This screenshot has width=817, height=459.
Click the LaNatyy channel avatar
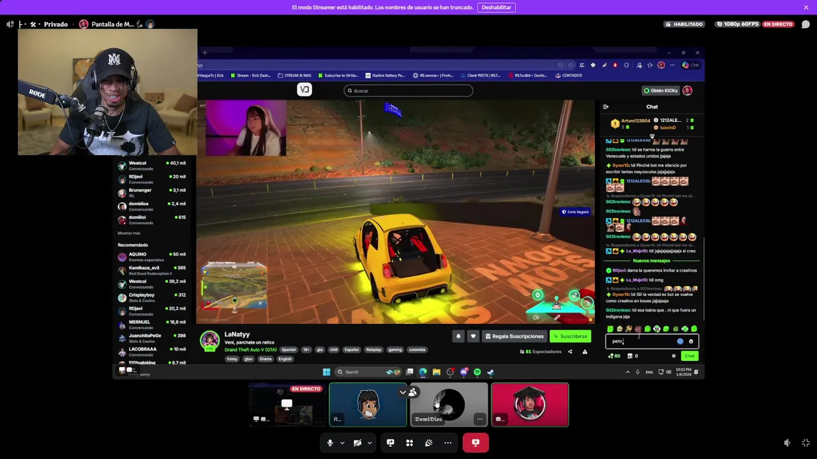pos(209,341)
